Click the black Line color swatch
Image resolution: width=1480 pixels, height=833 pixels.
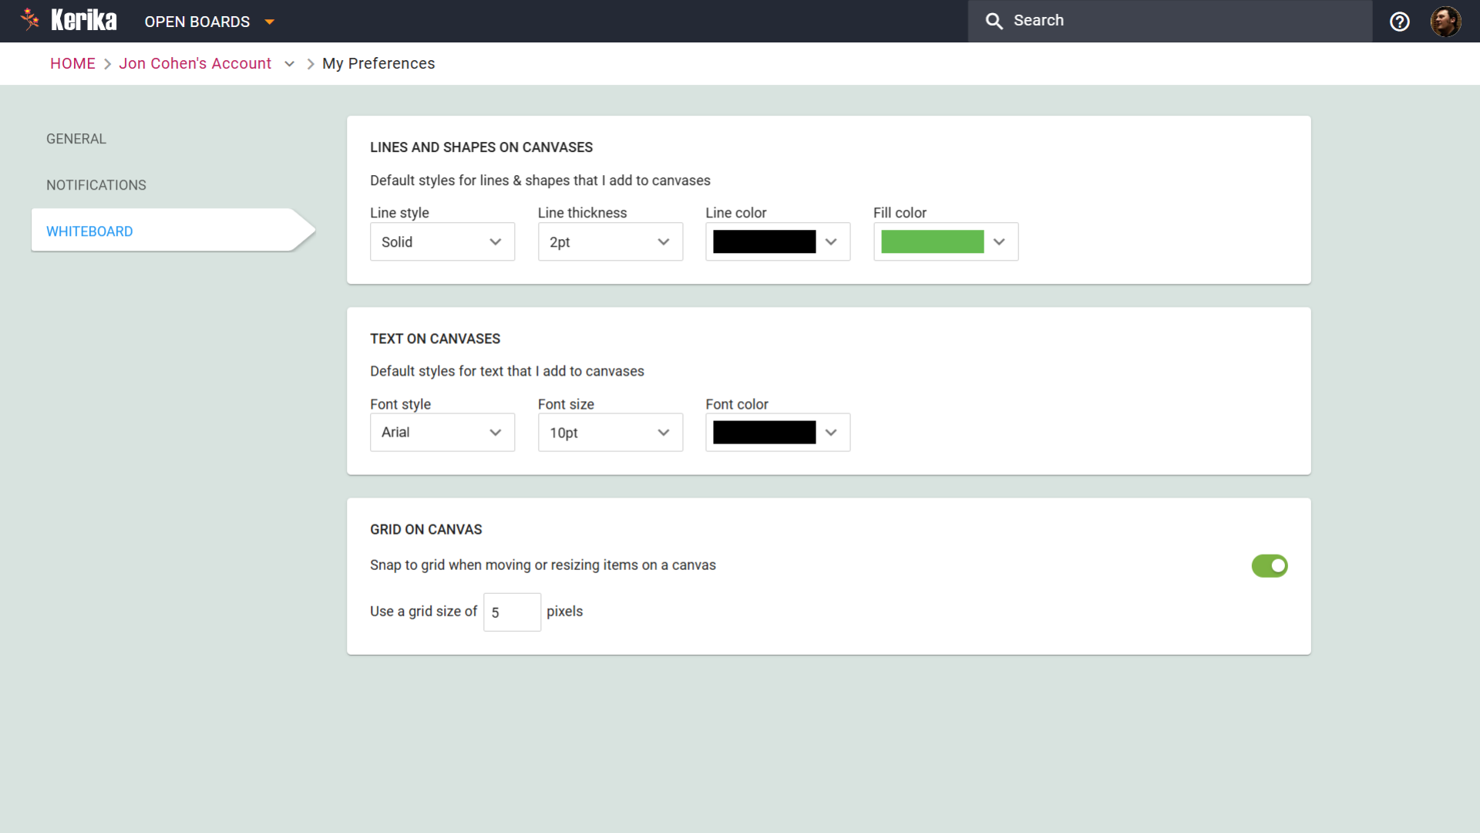pos(764,242)
